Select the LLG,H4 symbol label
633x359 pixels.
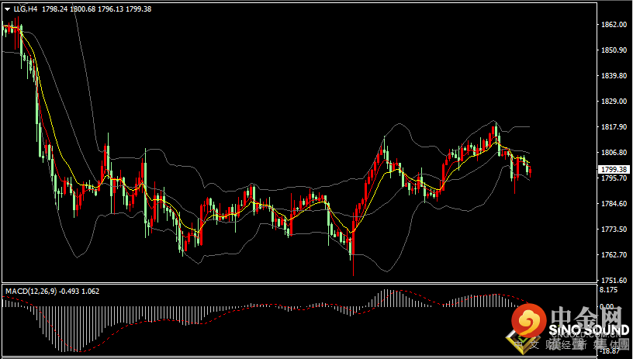(26, 9)
